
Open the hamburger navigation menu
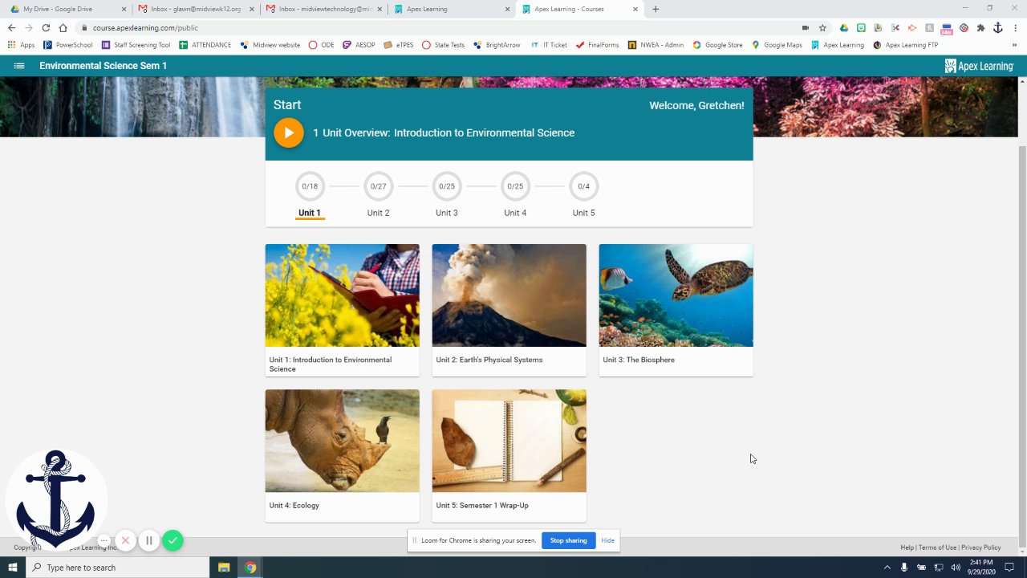(x=19, y=66)
